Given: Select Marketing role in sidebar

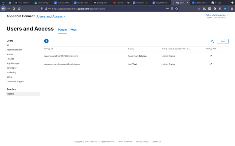Looking at the screenshot, I should (x=11, y=72).
